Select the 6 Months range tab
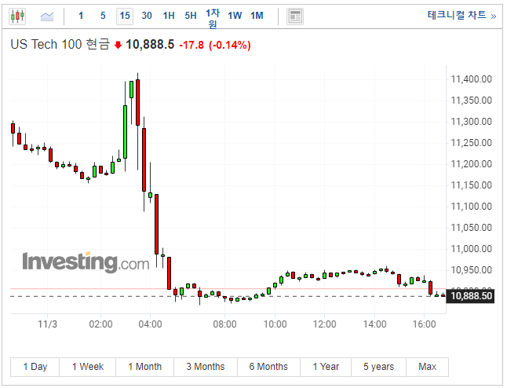 [x=268, y=367]
